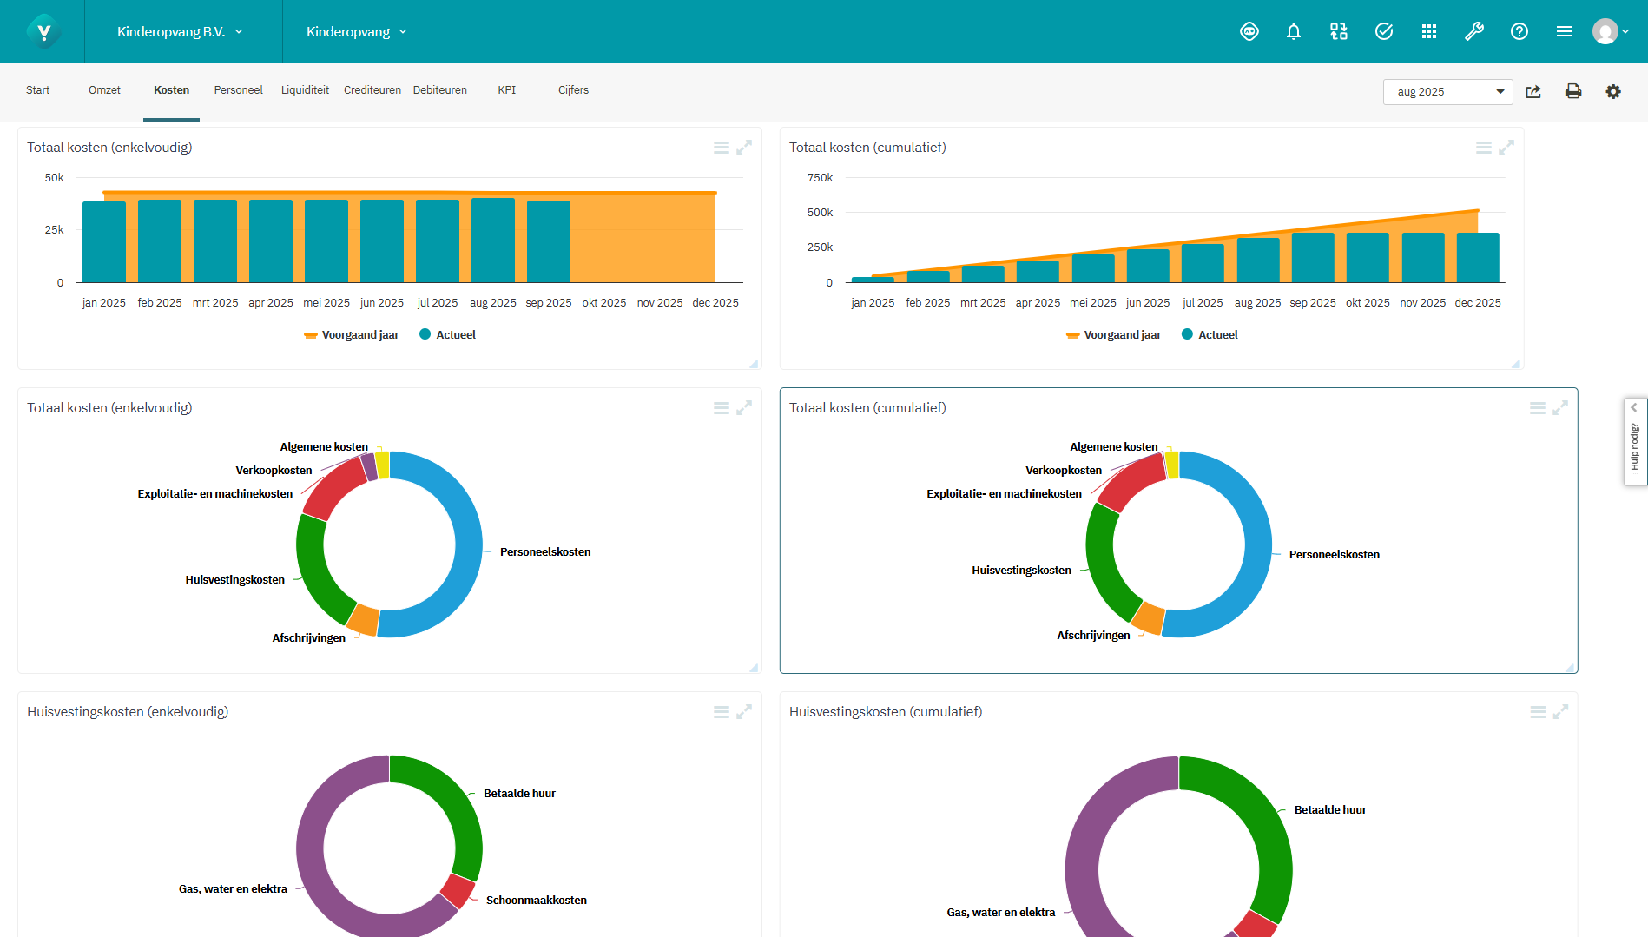
Task: Go to the Liquiditeit tab
Action: click(305, 90)
